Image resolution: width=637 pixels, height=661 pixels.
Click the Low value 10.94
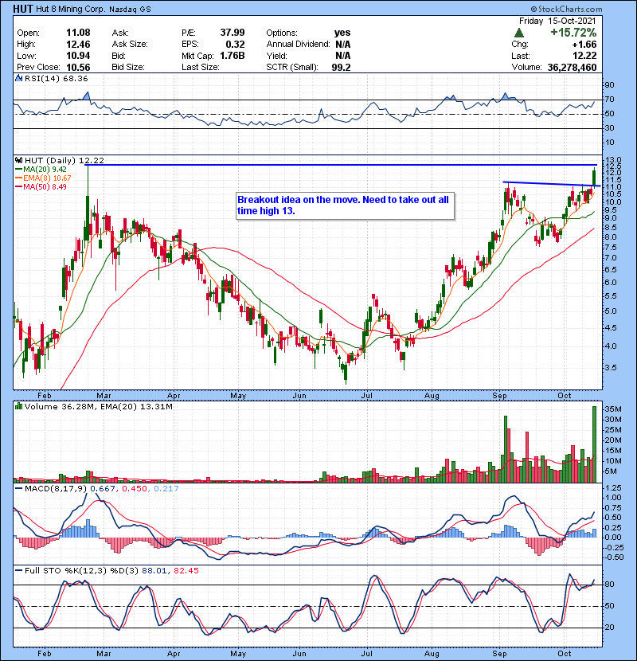[78, 56]
